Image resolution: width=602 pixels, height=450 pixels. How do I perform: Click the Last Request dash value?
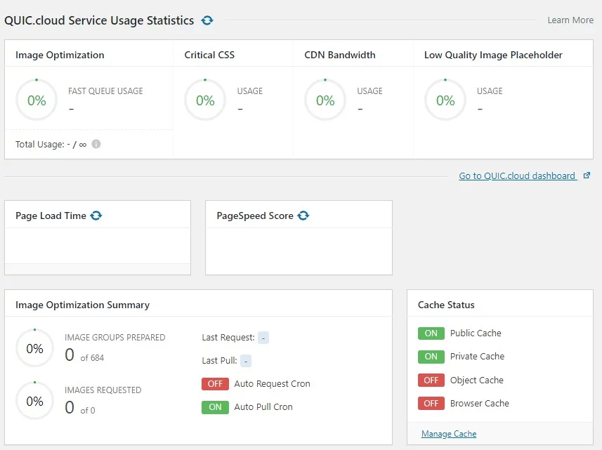pyautogui.click(x=263, y=338)
